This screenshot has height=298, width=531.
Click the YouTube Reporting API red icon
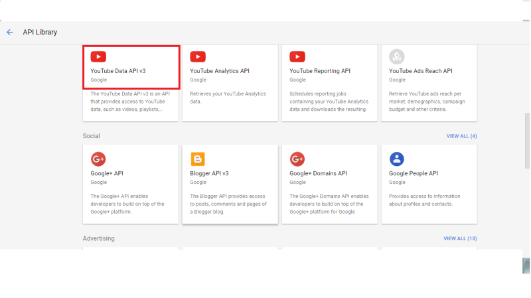click(297, 56)
